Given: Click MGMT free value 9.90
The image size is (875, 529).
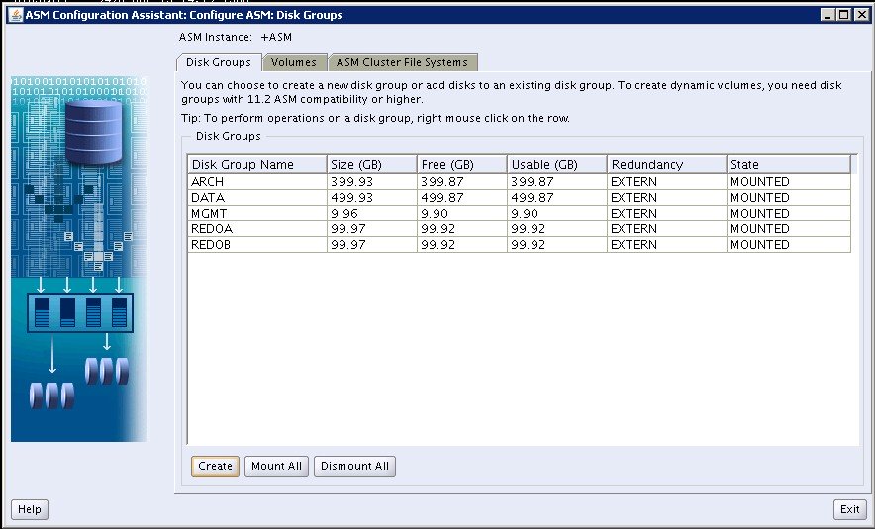Looking at the screenshot, I should pos(435,214).
